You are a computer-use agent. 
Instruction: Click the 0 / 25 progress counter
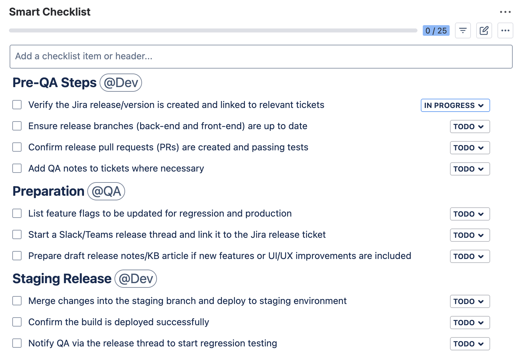436,30
